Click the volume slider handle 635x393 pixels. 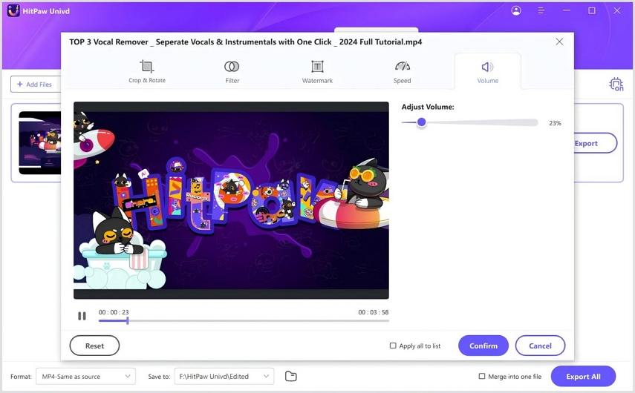421,122
